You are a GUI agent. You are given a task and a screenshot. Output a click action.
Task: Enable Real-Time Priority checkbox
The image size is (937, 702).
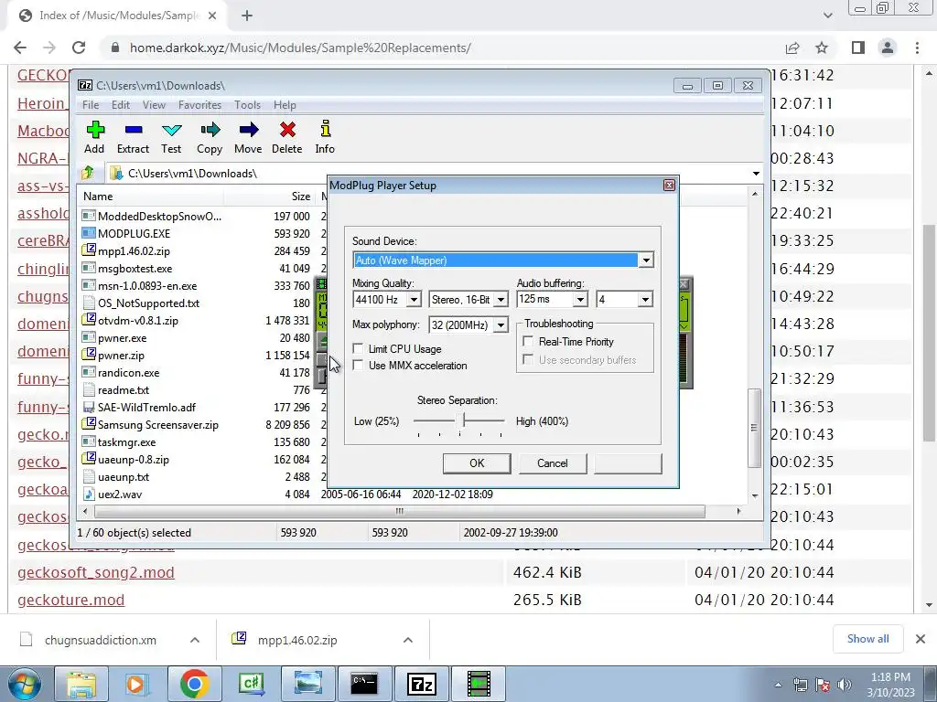[528, 341]
